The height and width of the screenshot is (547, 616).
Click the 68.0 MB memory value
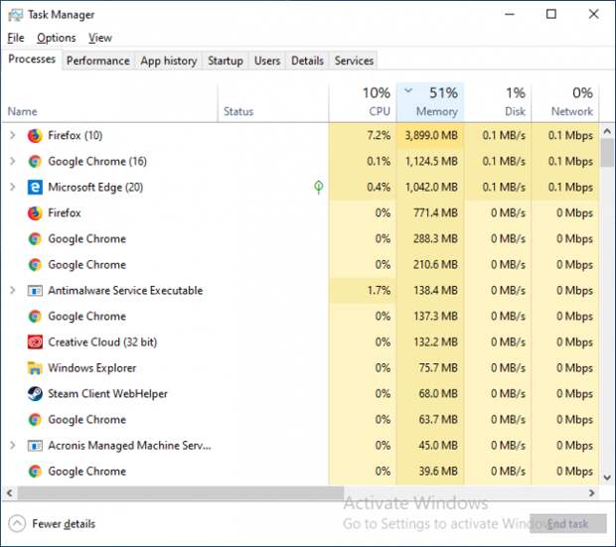coord(438,394)
